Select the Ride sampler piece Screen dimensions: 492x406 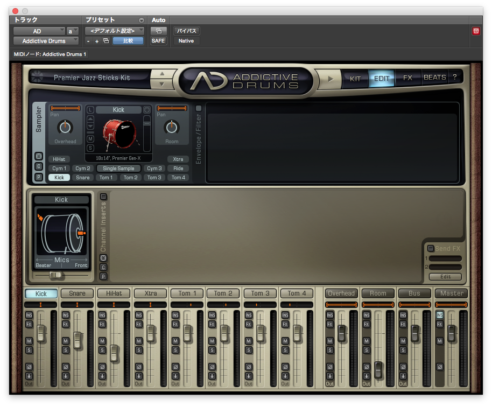[178, 169]
